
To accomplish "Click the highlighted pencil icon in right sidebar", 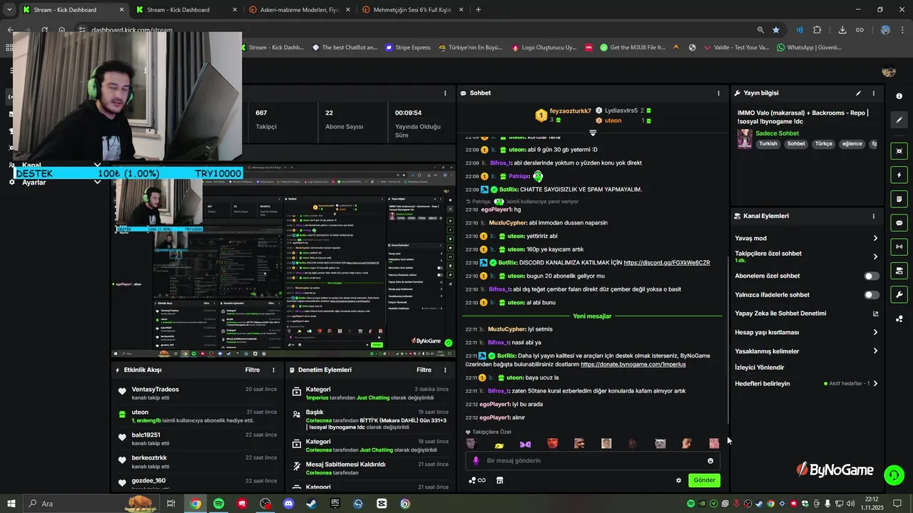I will (x=899, y=120).
